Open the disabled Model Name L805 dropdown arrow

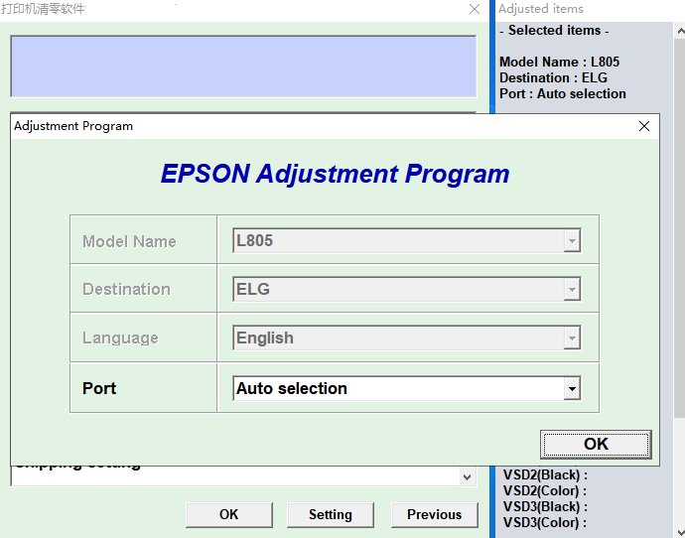[x=572, y=240]
